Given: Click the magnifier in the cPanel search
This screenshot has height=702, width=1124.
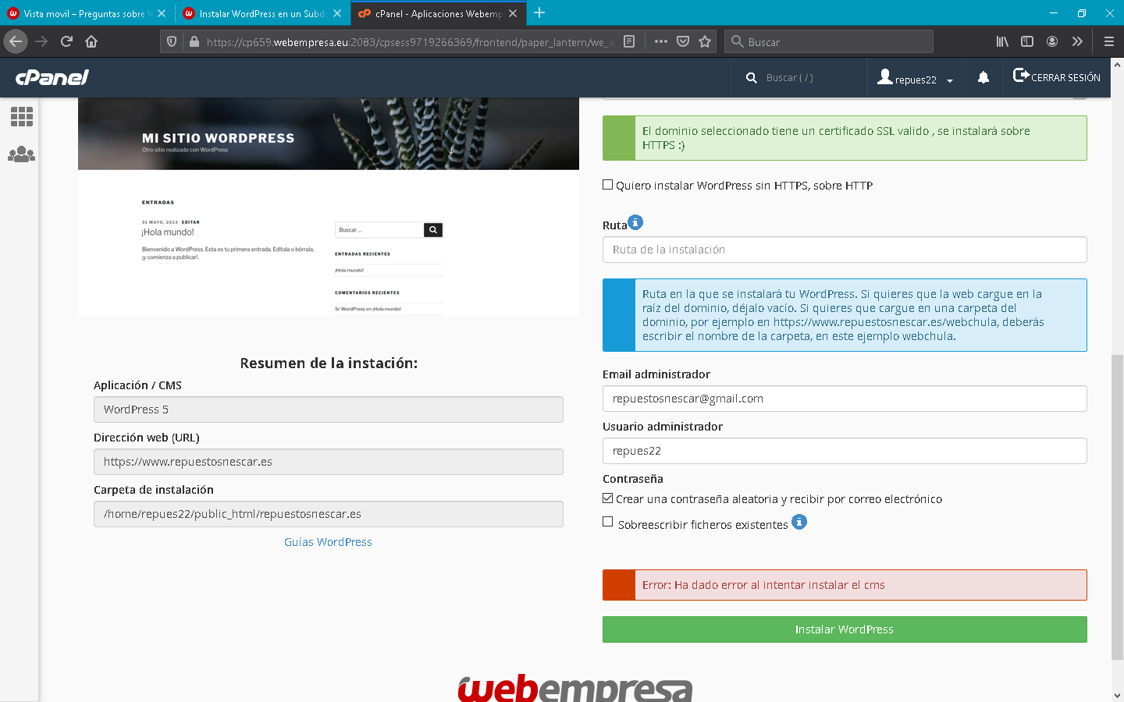Looking at the screenshot, I should pos(752,78).
